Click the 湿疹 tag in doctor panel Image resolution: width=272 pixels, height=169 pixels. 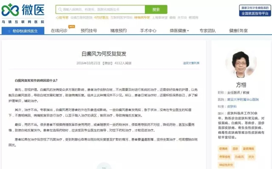point(235,149)
